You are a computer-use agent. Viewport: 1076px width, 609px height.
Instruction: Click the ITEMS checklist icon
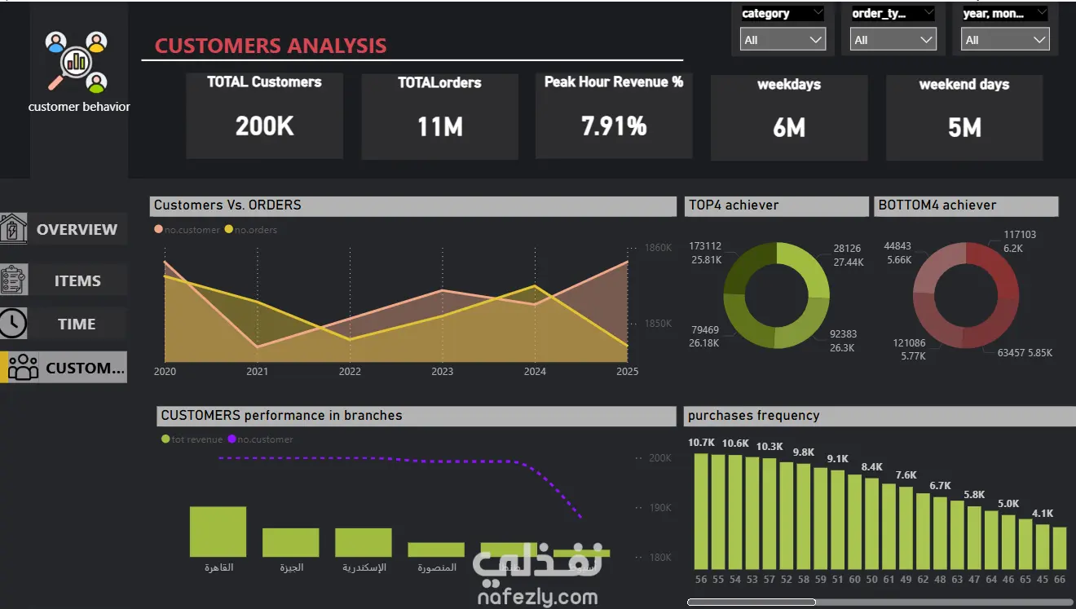[13, 280]
